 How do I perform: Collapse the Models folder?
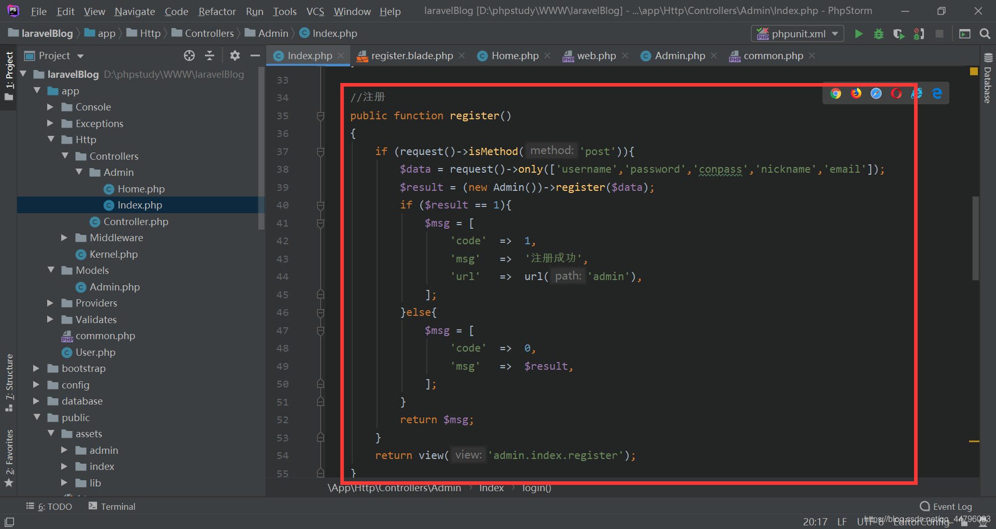[51, 270]
